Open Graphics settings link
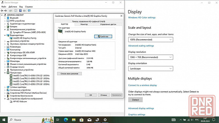The image size is (219, 123). coord(137,114)
